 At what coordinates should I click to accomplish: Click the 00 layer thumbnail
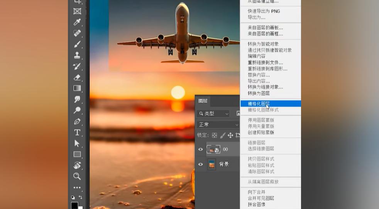213,149
